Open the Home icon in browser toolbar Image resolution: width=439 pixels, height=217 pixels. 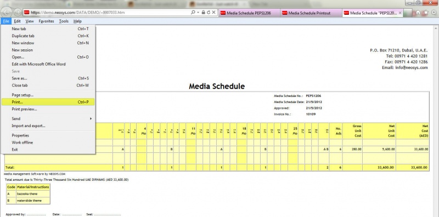(418, 13)
